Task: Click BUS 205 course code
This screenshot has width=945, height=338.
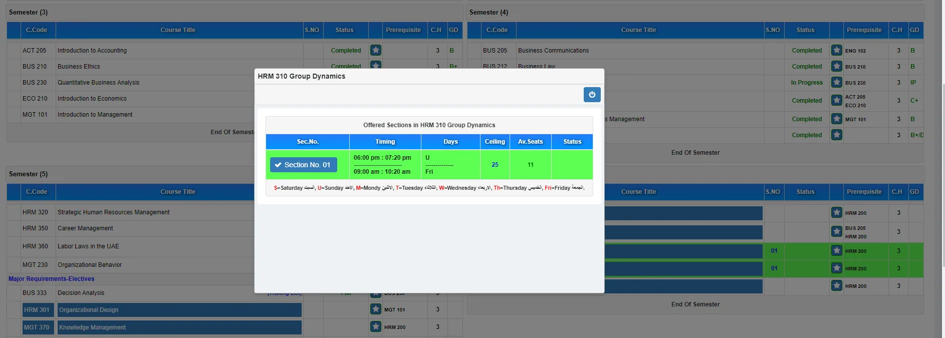Action: pos(495,51)
